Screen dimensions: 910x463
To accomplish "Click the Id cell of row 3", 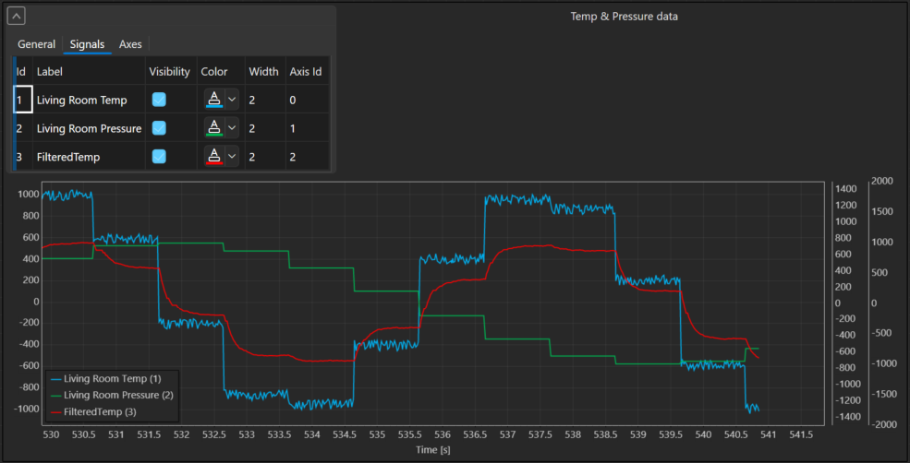I will click(23, 157).
